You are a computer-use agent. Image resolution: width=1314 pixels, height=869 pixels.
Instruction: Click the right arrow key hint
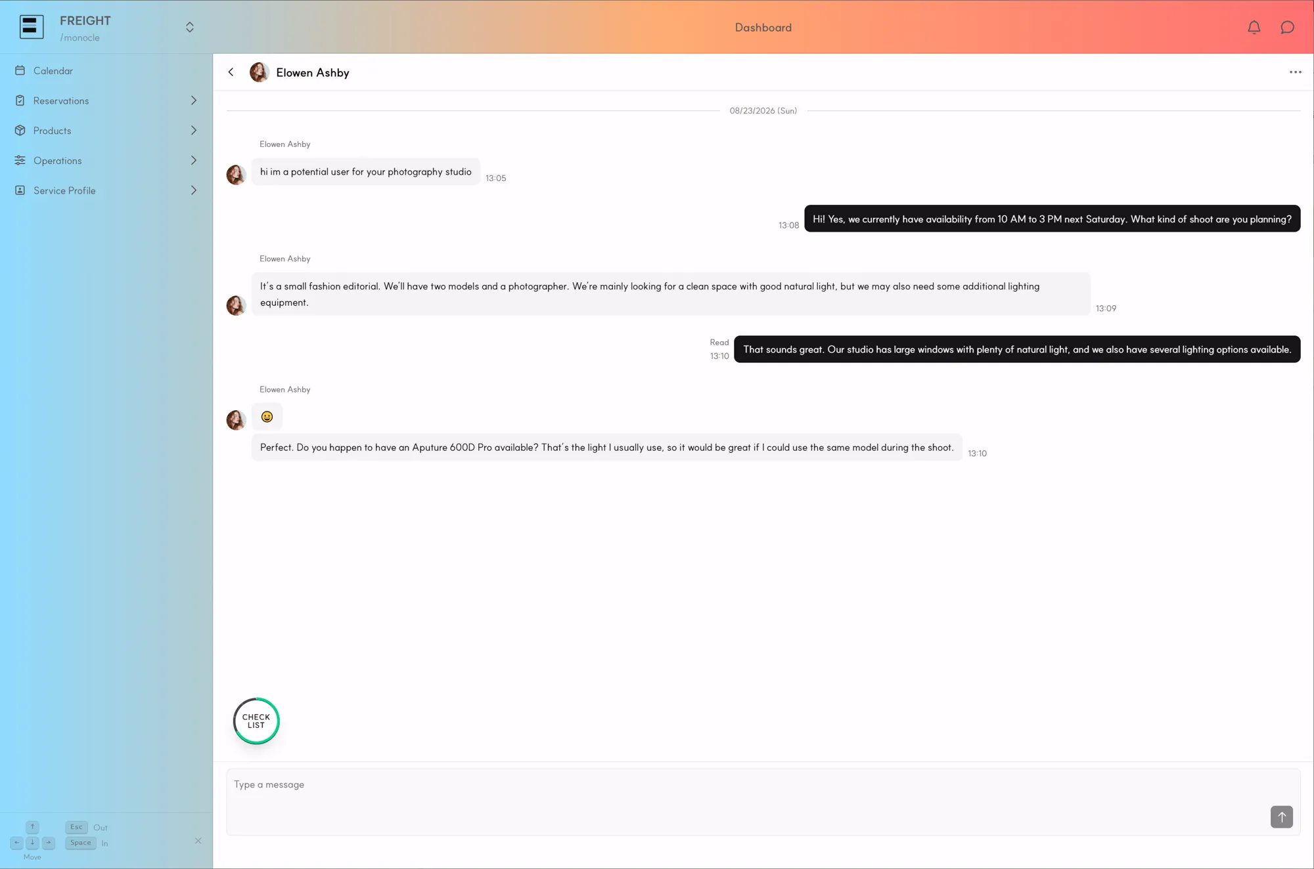pos(49,843)
